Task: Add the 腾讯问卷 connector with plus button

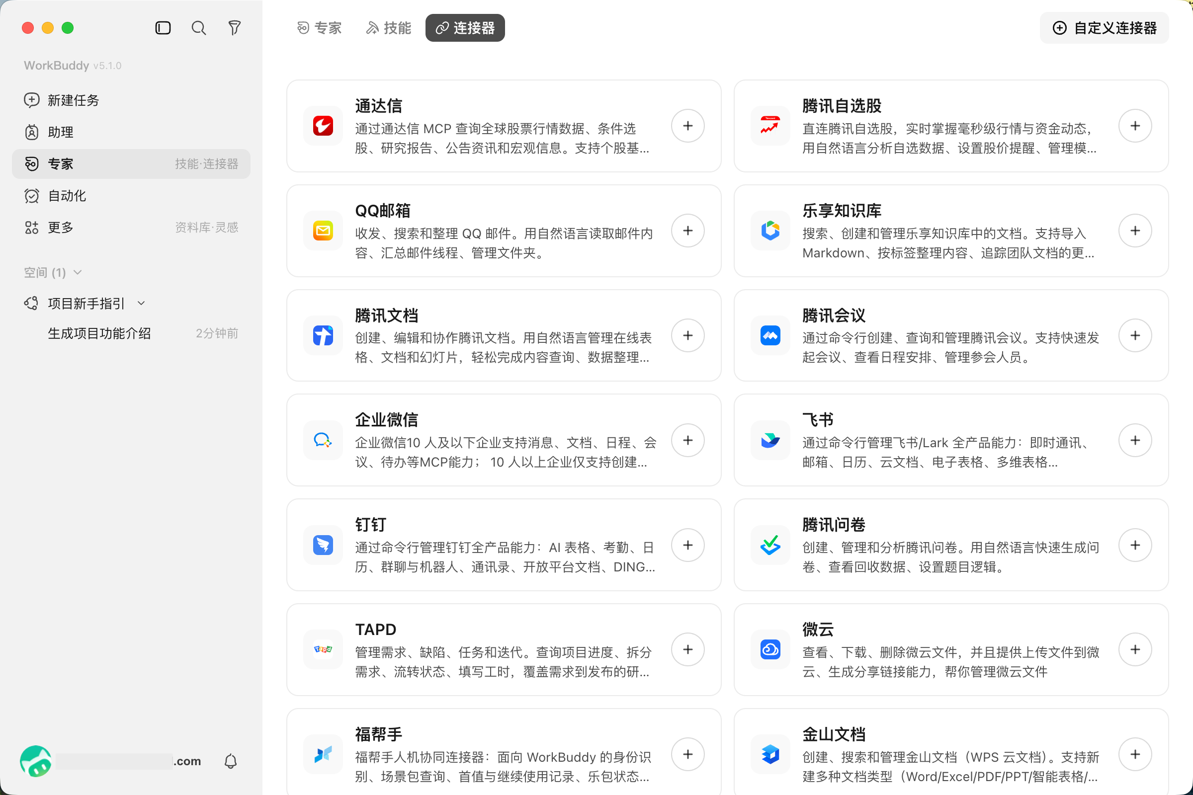Action: pos(1135,545)
